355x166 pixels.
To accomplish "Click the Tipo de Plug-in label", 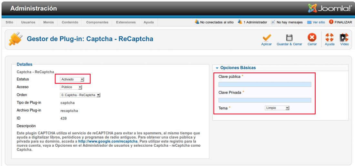I will (29, 103).
